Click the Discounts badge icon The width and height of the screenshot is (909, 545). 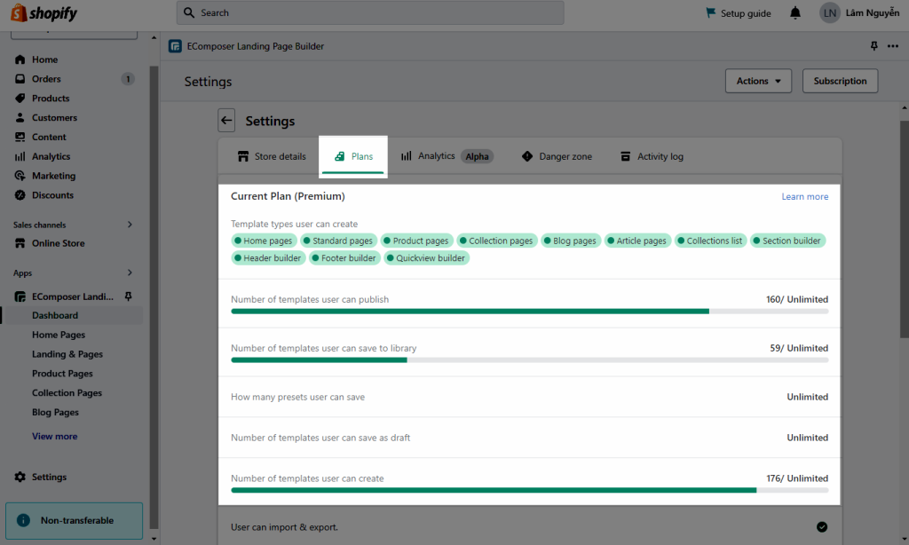pos(20,195)
